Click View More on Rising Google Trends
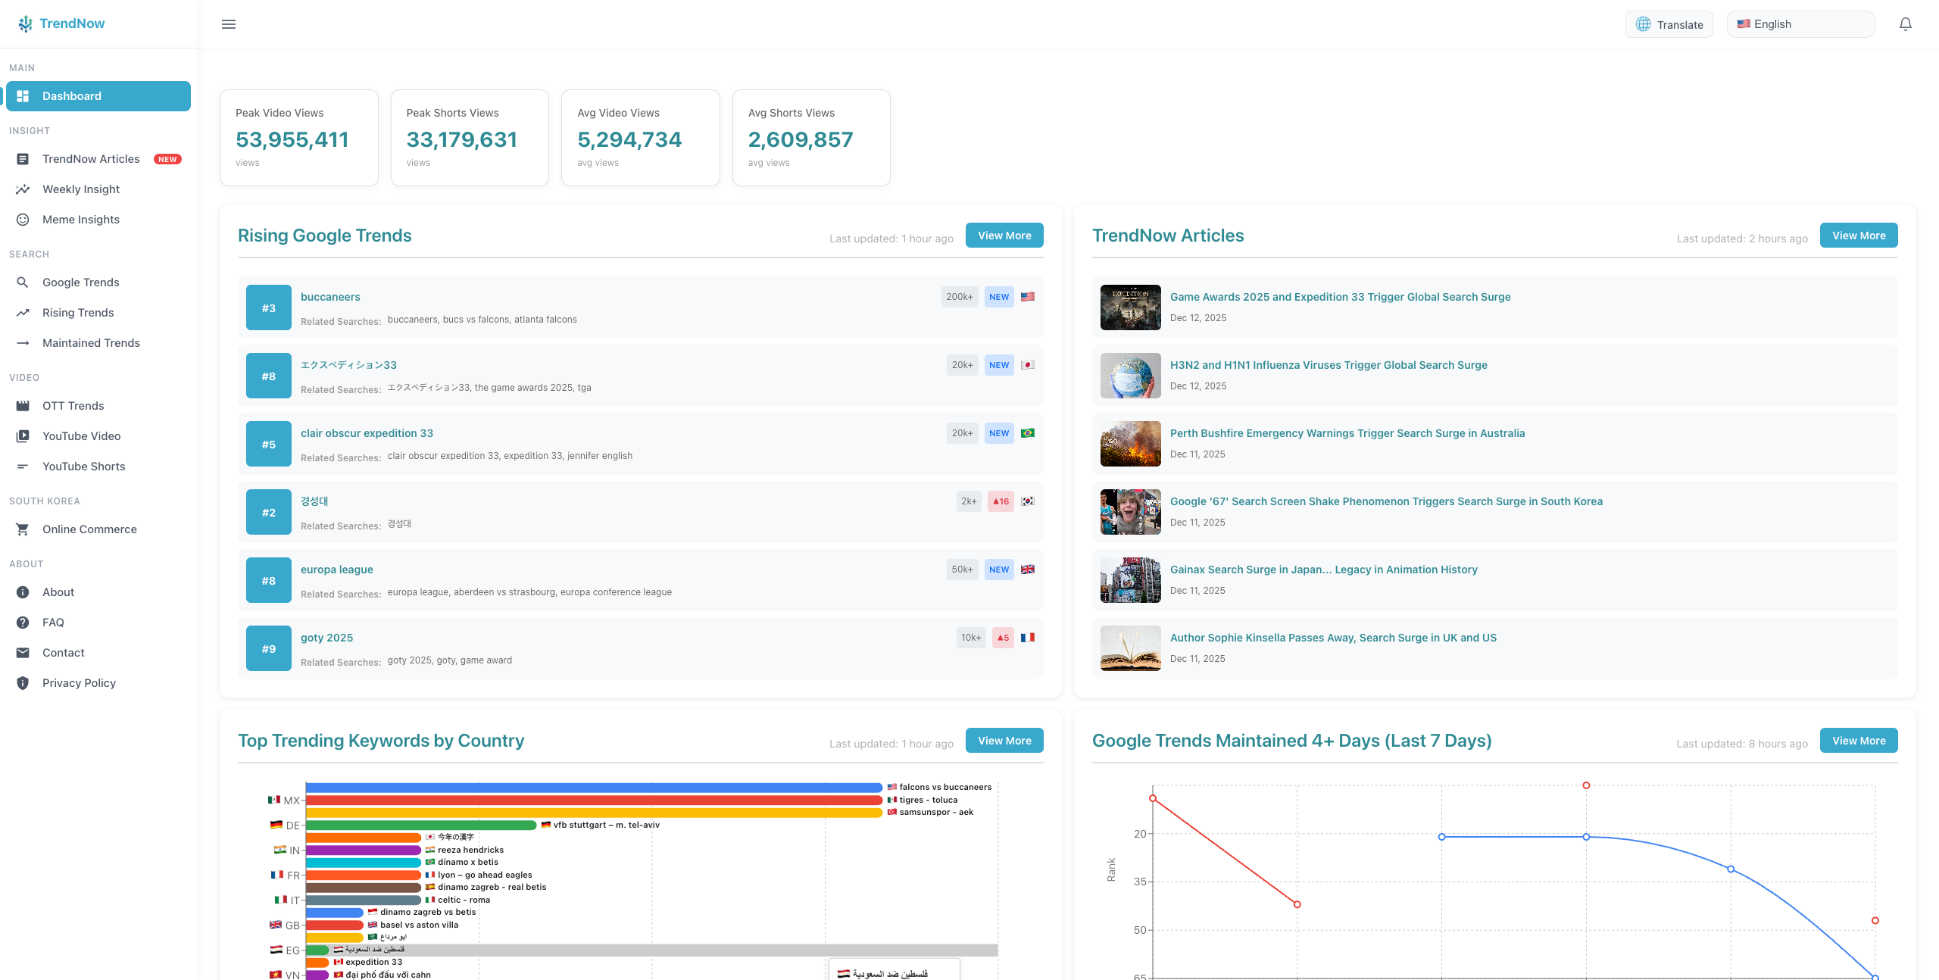The width and height of the screenshot is (1939, 980). point(1004,235)
